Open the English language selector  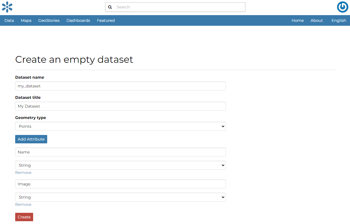[x=338, y=20]
